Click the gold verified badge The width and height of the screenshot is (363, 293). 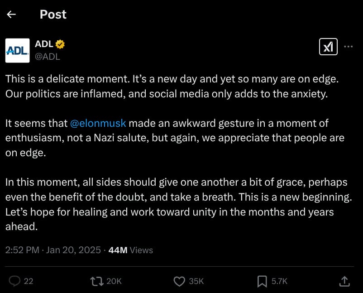coord(60,44)
